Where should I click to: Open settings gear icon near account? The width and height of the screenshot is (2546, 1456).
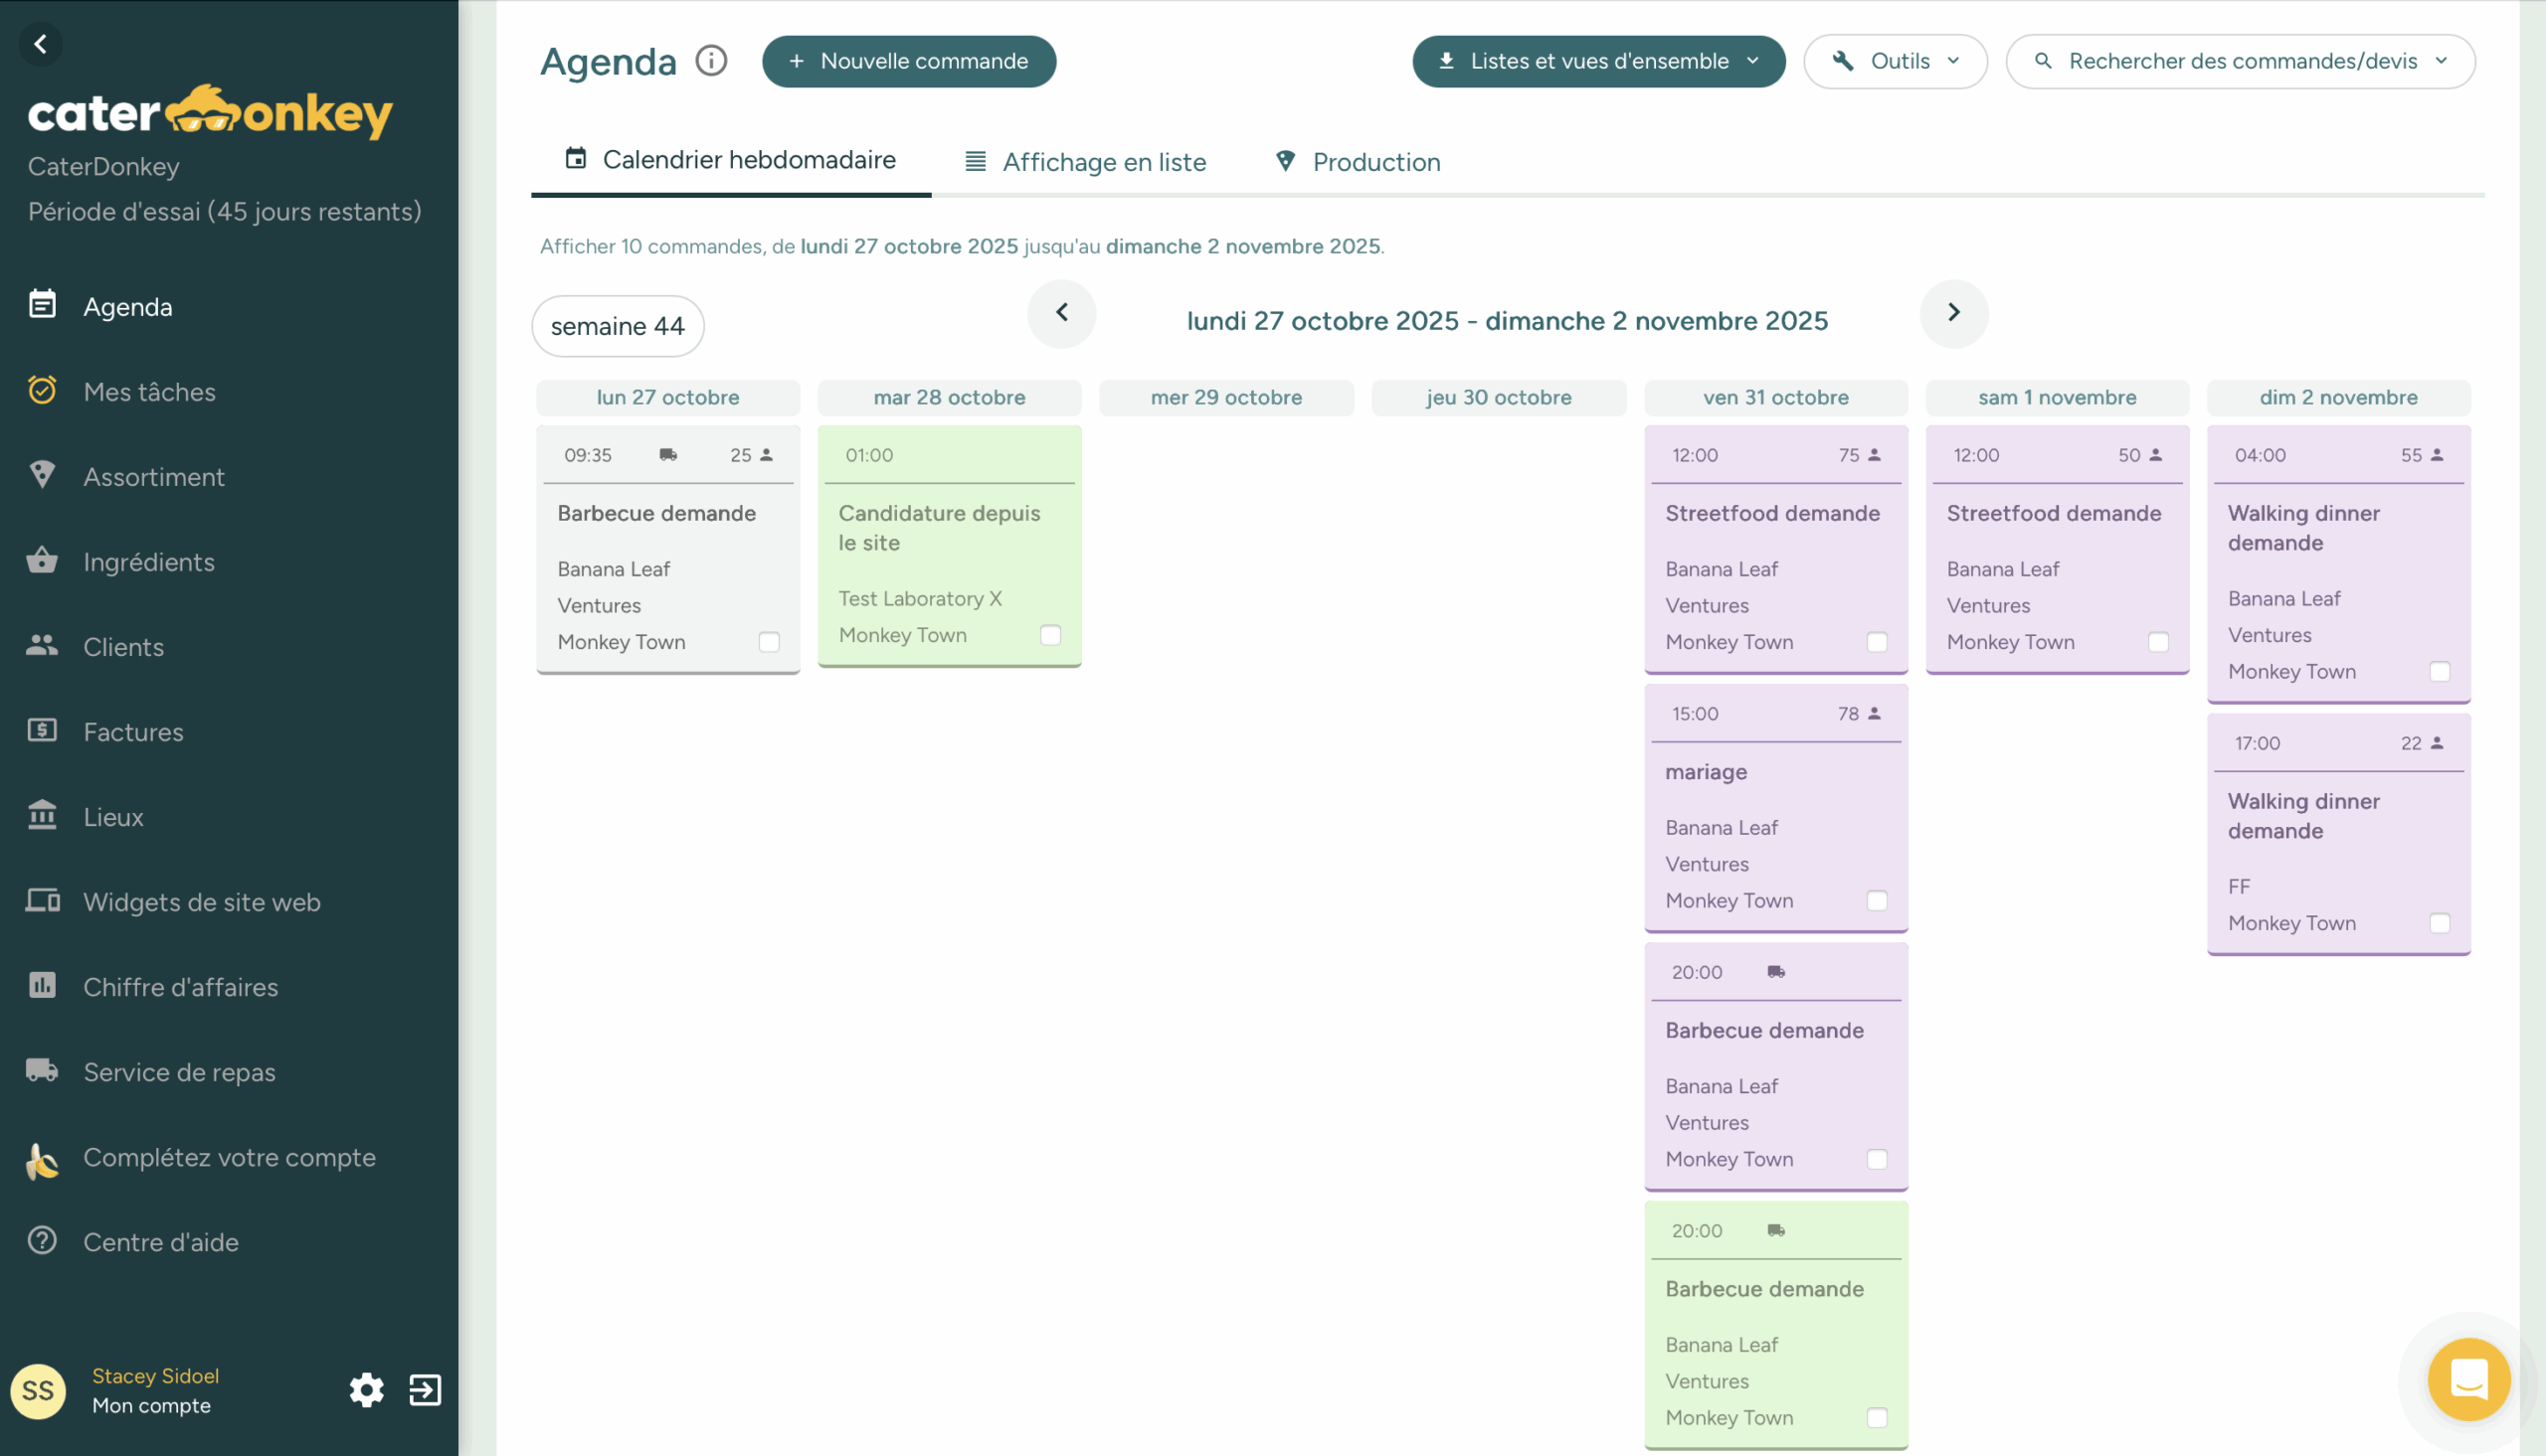(x=366, y=1390)
